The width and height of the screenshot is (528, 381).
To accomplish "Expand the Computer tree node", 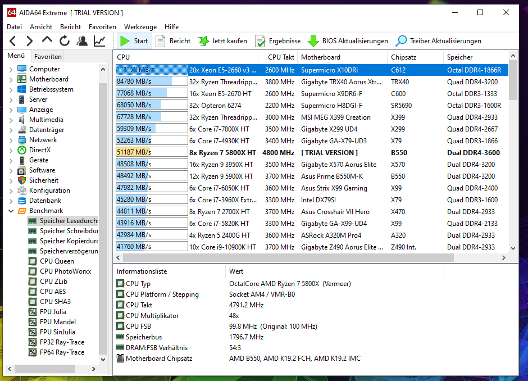I will pyautogui.click(x=11, y=69).
